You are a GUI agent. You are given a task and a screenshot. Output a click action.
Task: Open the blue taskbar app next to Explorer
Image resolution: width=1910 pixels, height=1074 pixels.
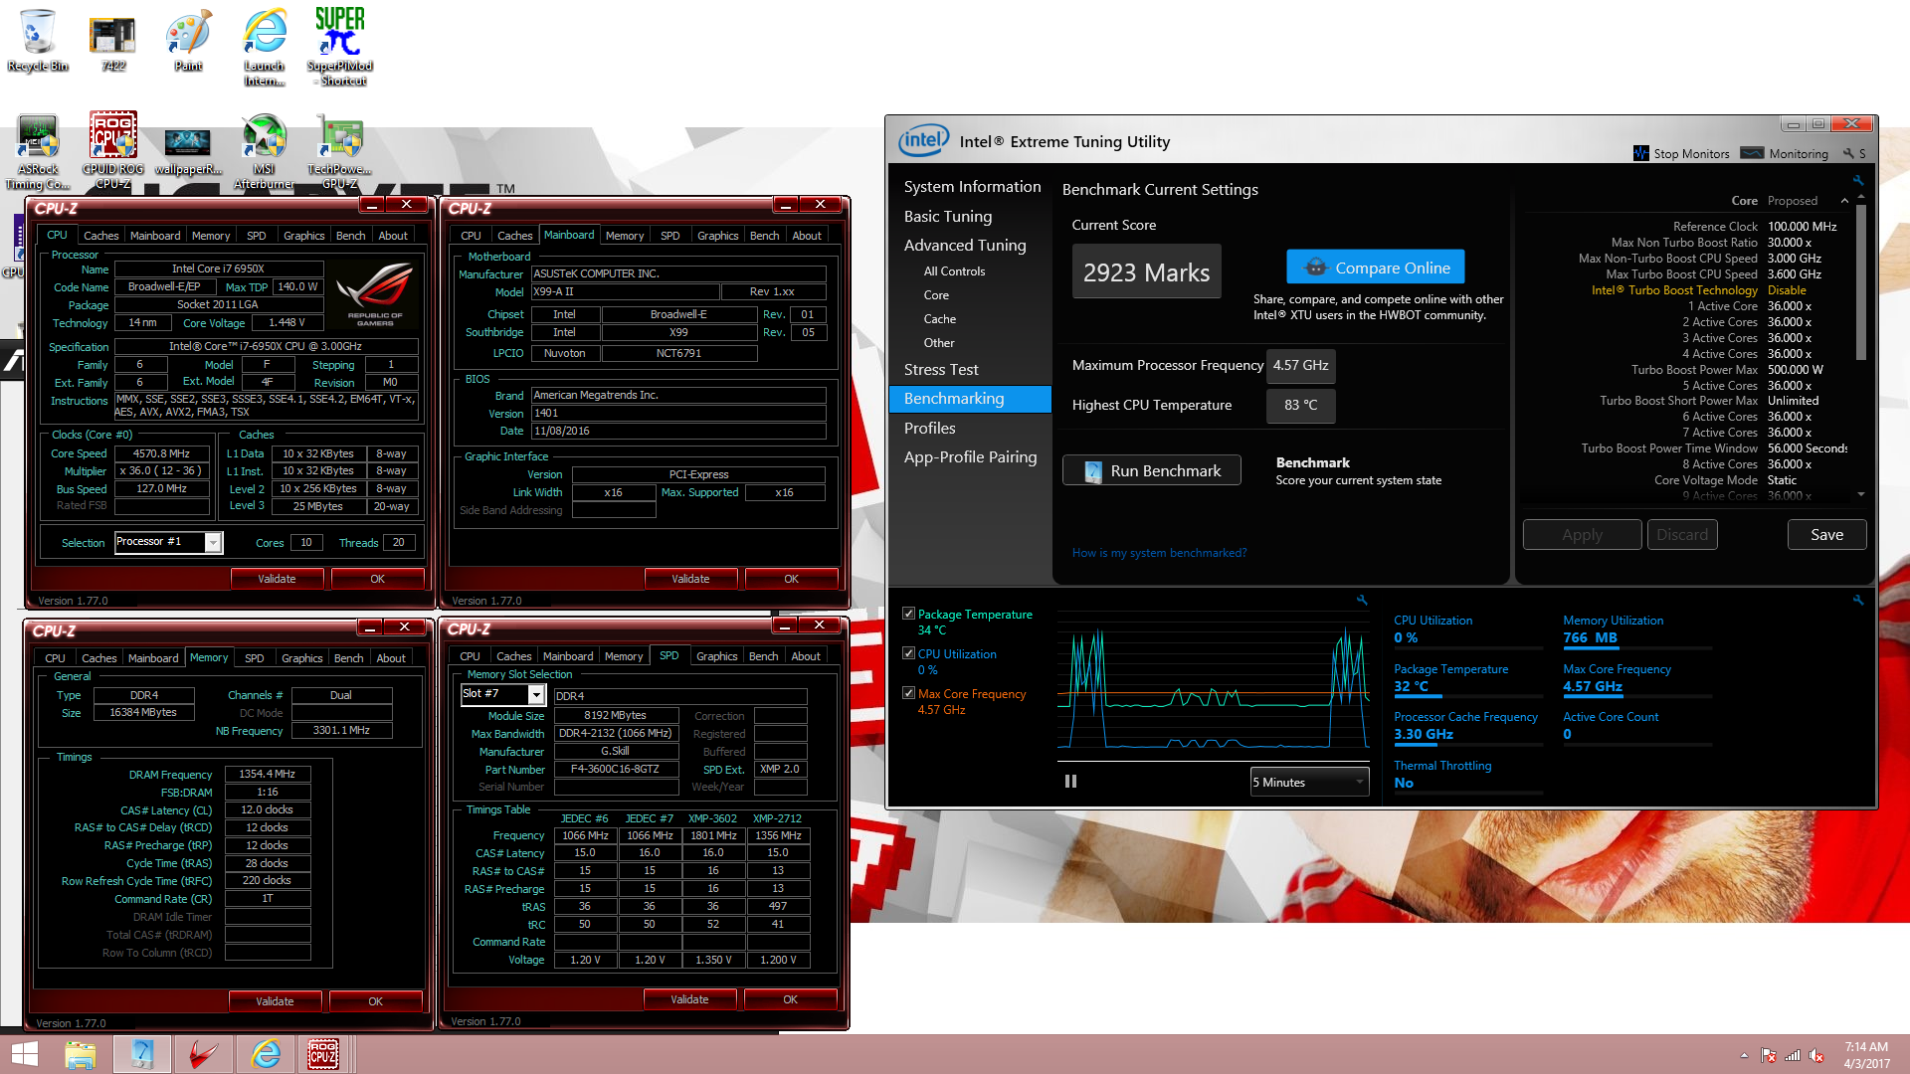tap(141, 1054)
